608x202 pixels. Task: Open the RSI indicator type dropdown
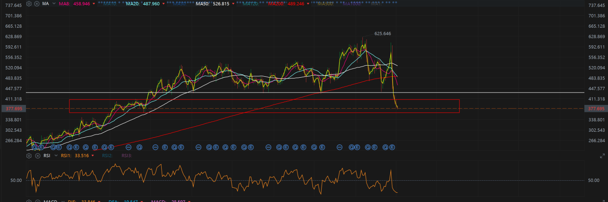[x=56, y=155]
